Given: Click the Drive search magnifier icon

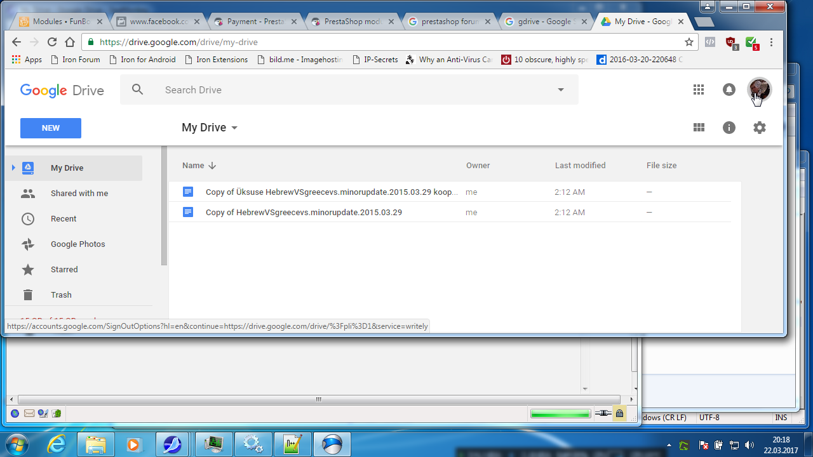Looking at the screenshot, I should (138, 89).
